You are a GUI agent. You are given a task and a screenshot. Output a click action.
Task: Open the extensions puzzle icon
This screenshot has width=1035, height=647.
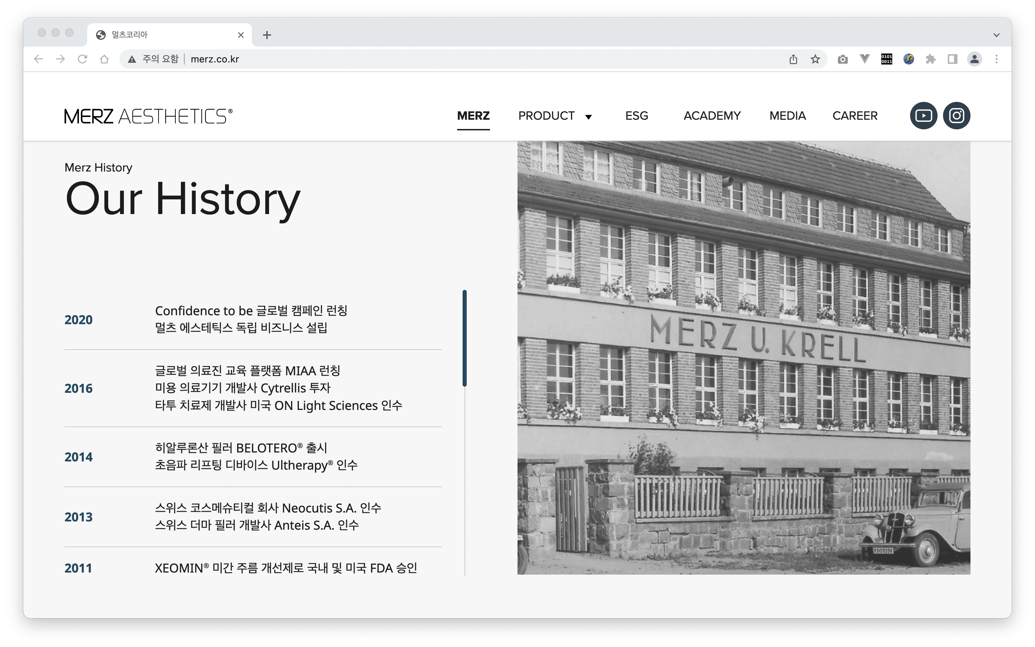931,59
